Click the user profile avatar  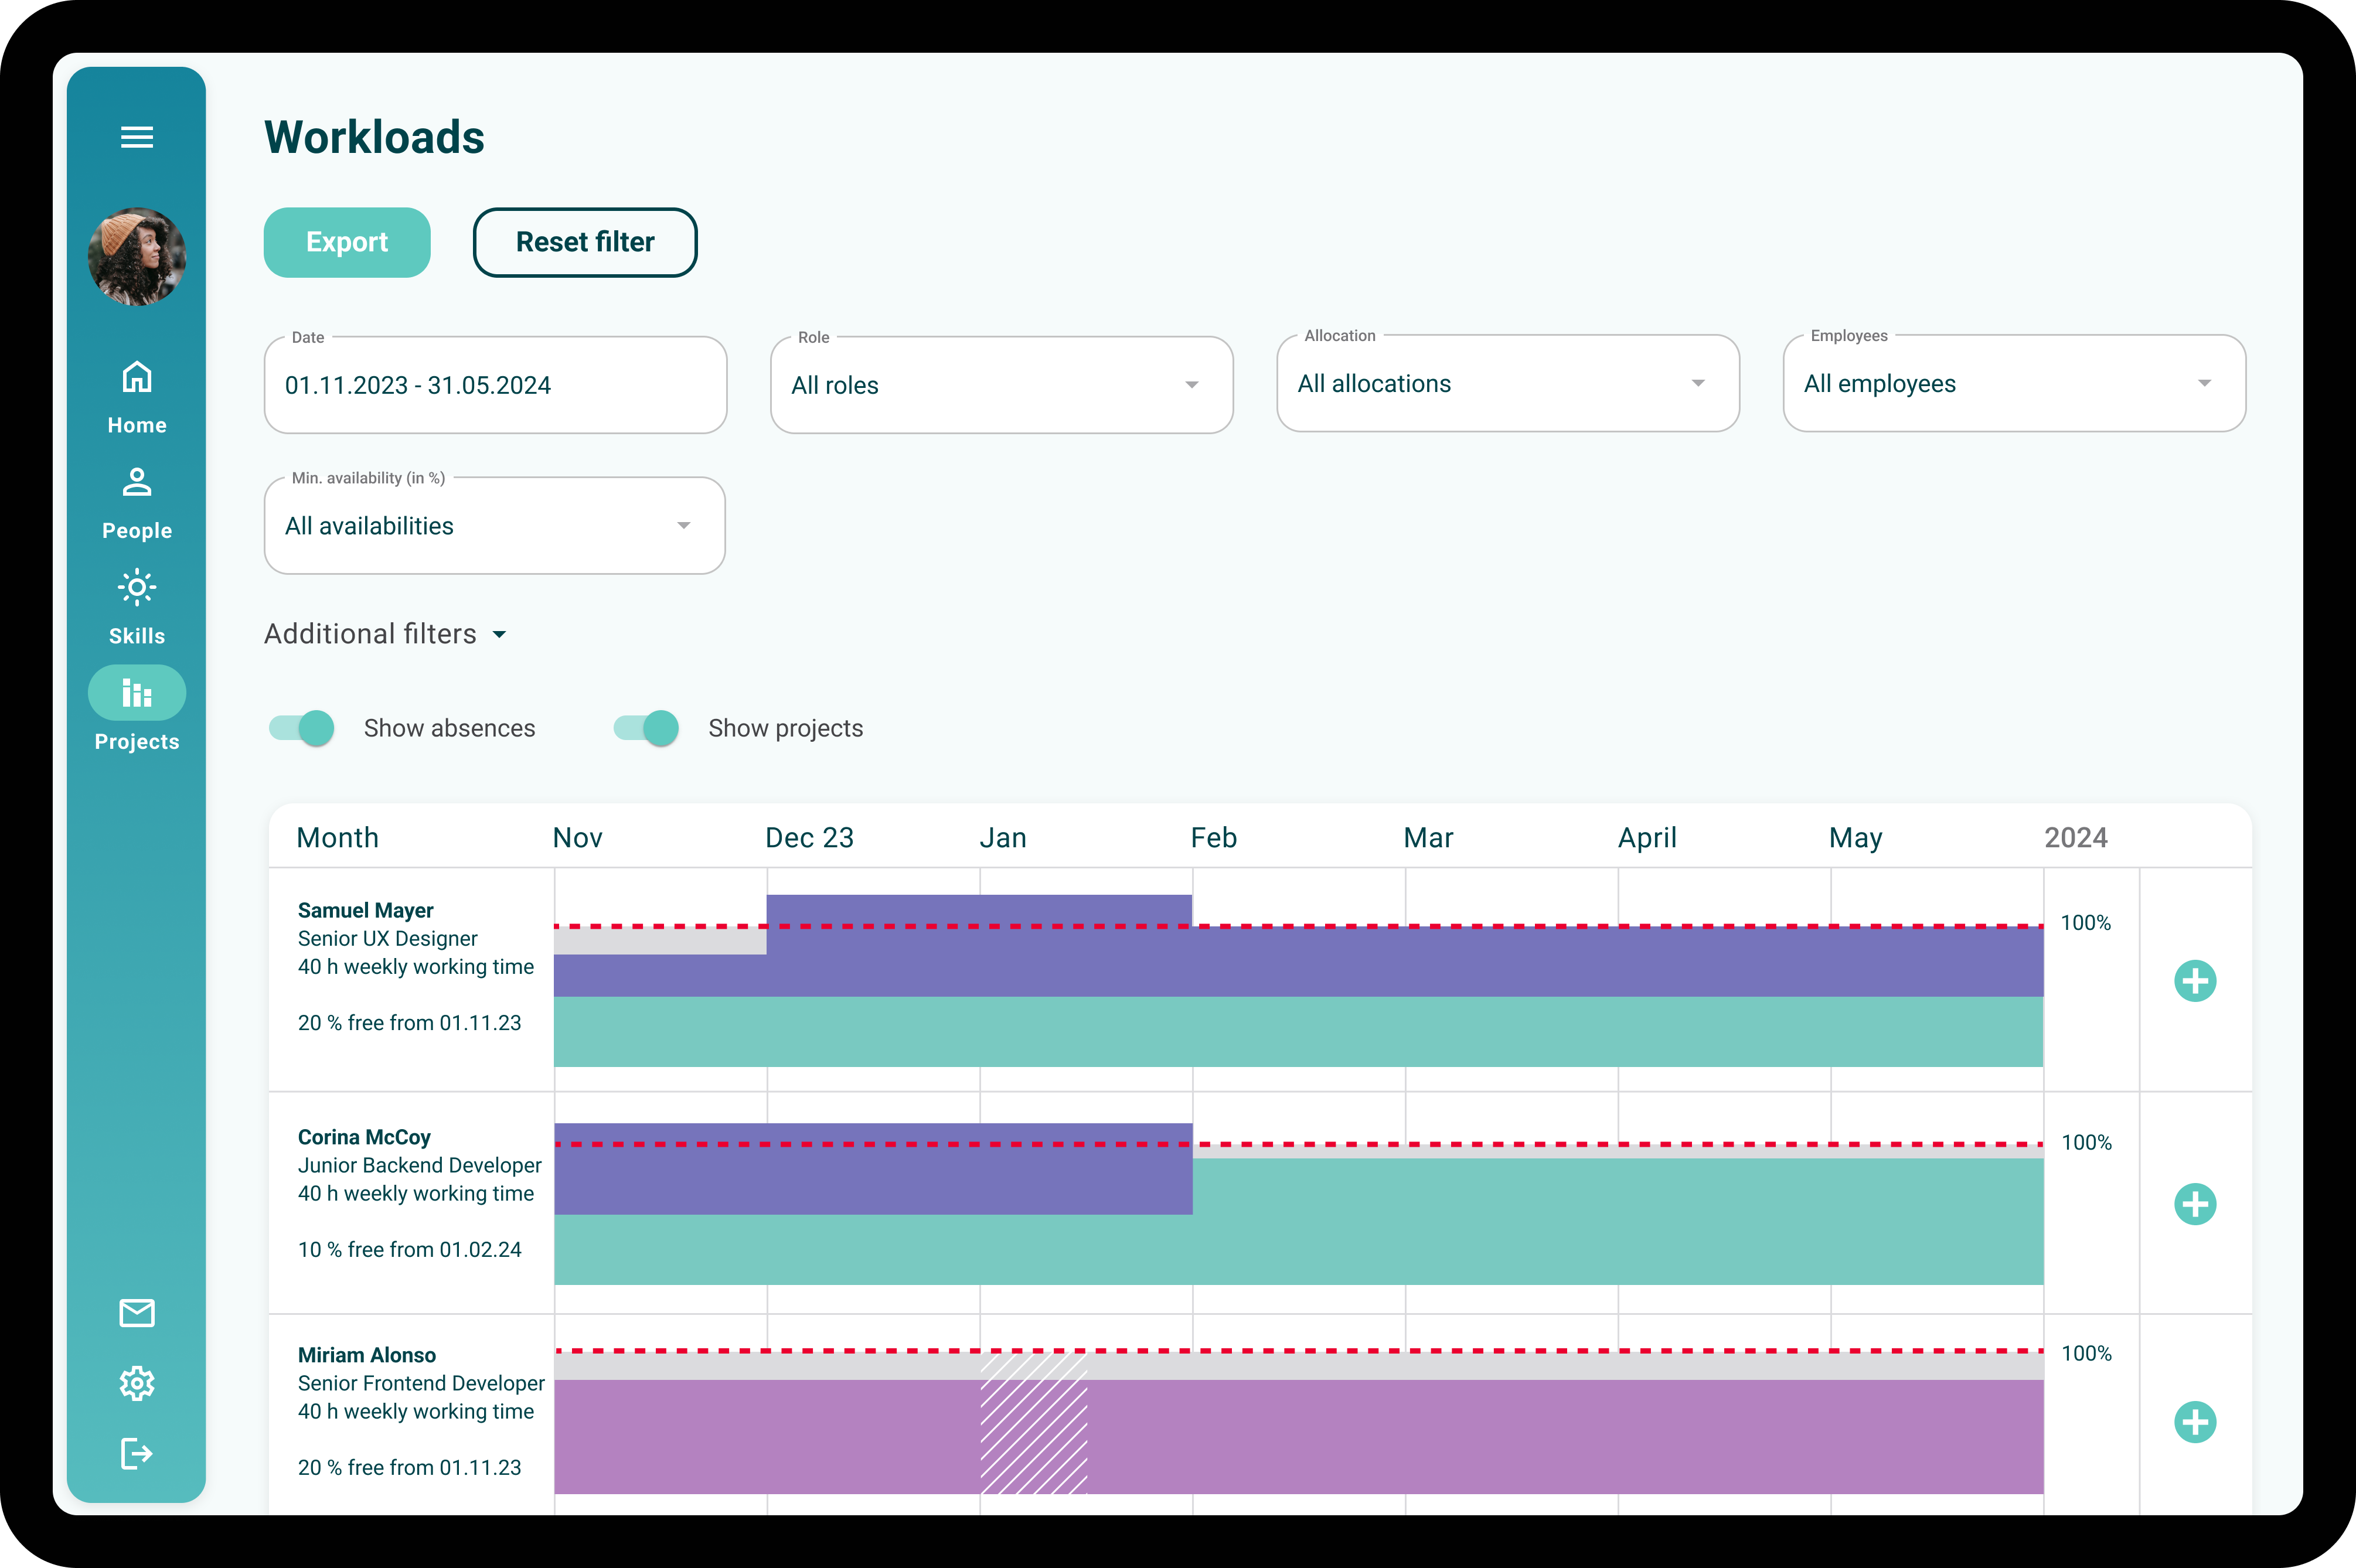[137, 257]
